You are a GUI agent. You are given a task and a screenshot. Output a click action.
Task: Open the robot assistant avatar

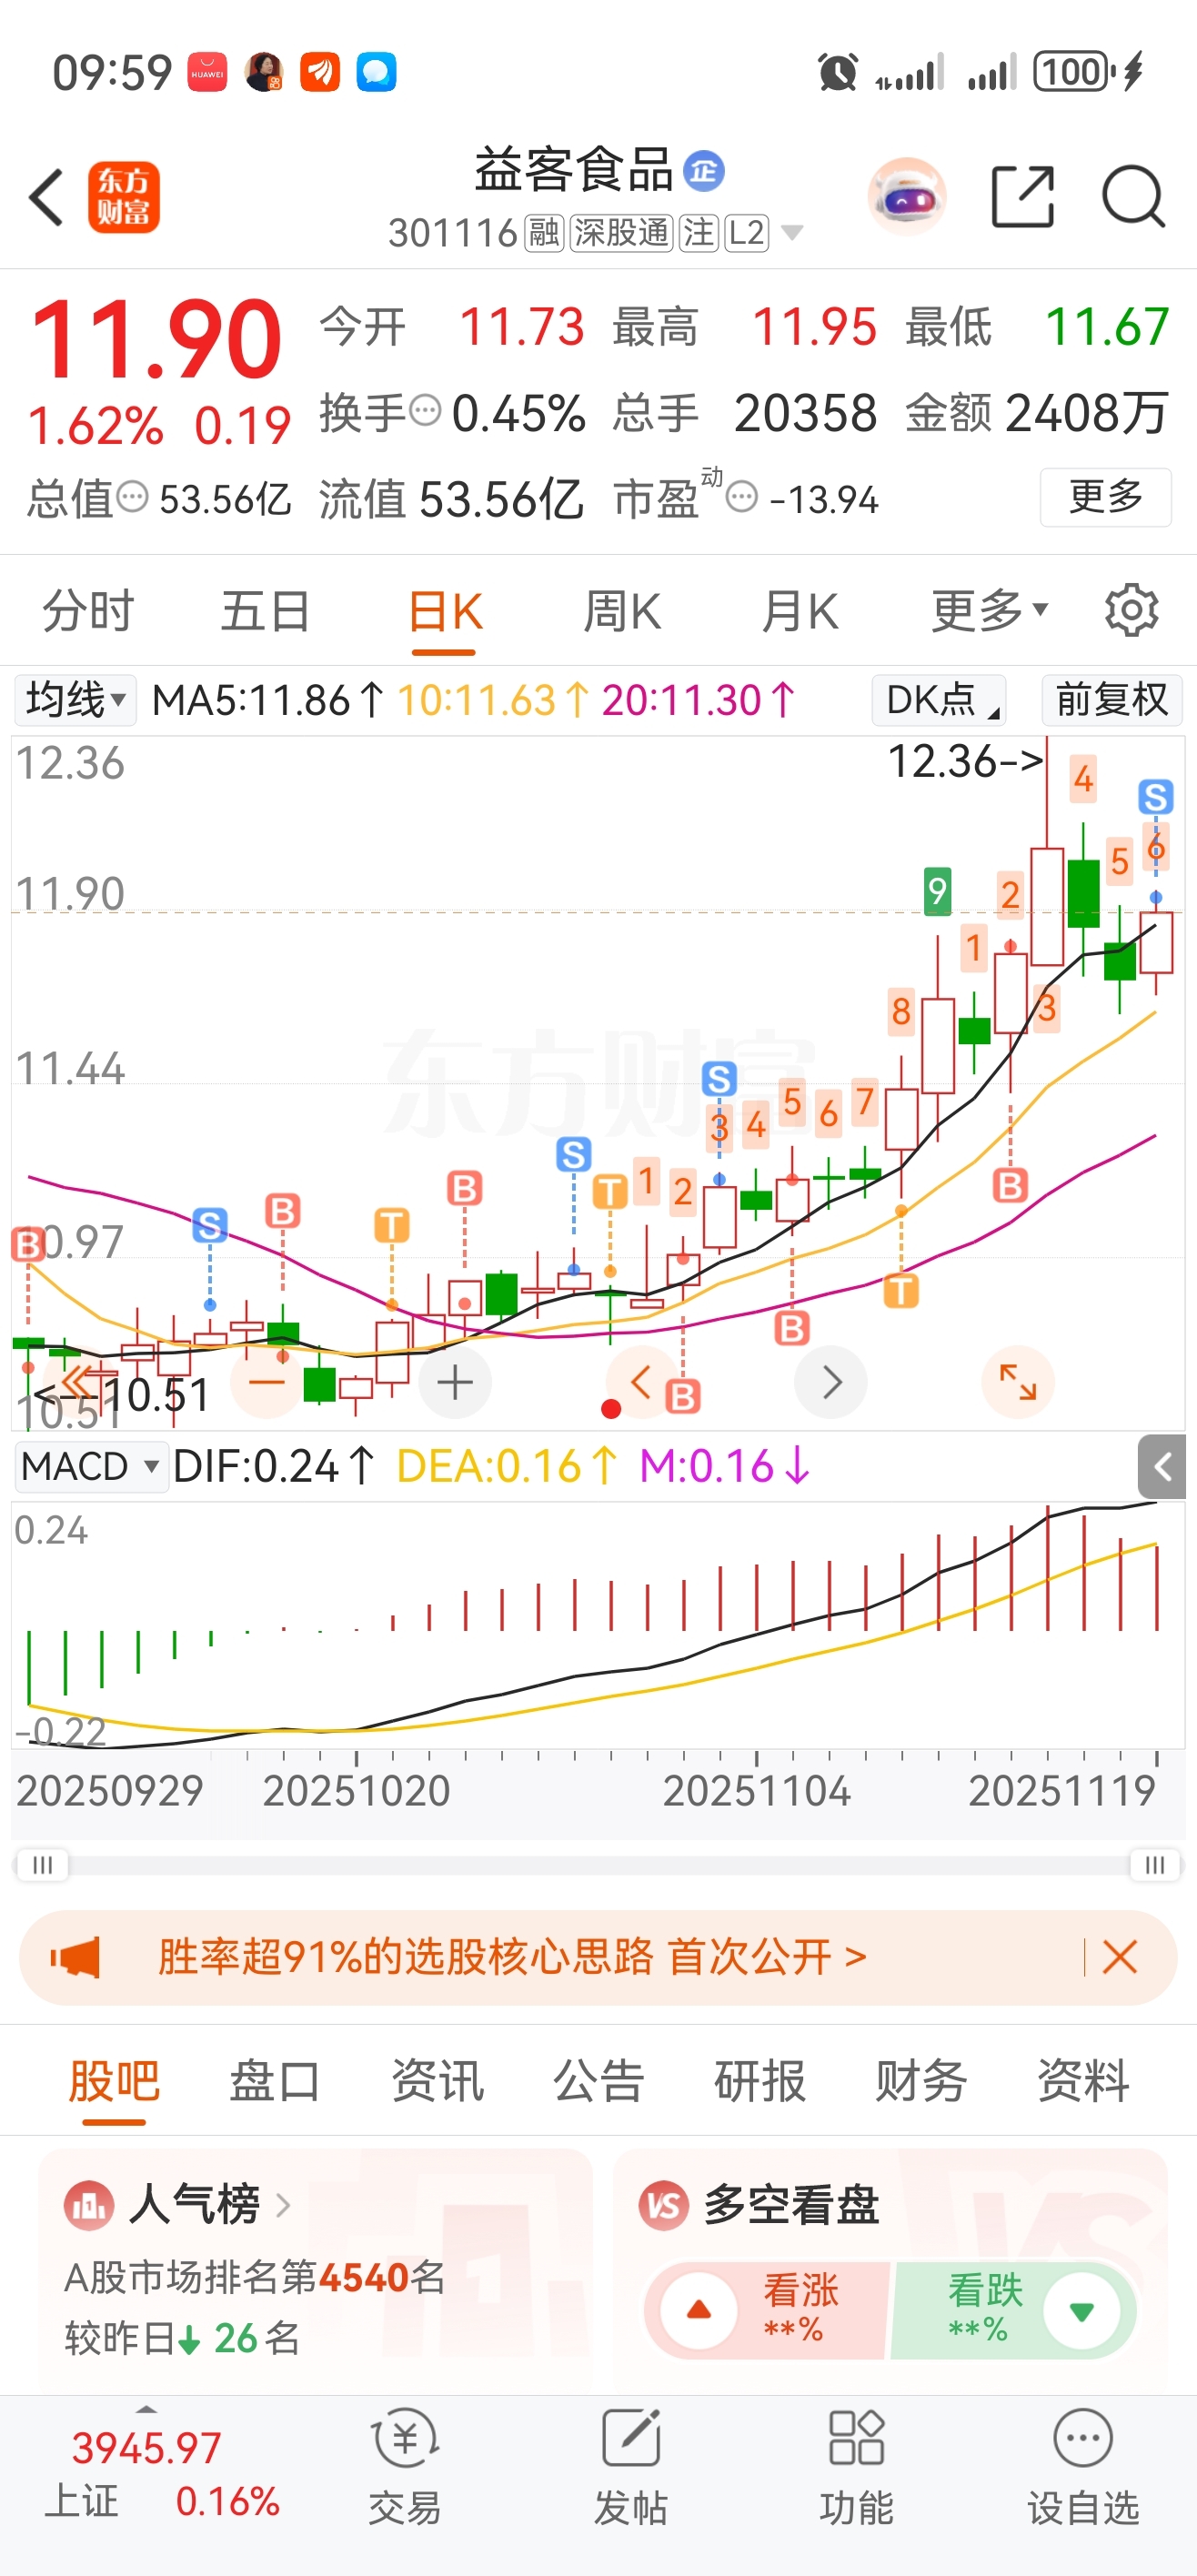[907, 197]
